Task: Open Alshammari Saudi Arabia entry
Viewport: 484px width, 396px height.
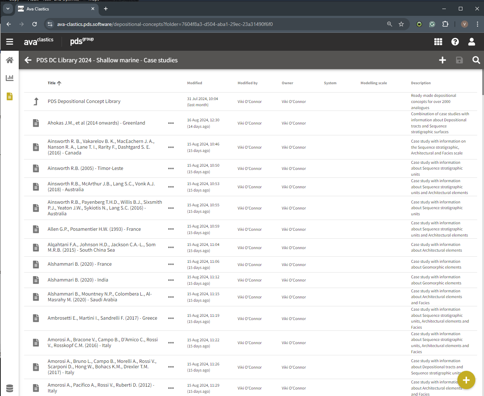Action: pos(100,297)
